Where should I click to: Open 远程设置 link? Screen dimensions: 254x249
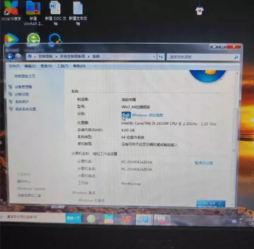click(x=22, y=94)
